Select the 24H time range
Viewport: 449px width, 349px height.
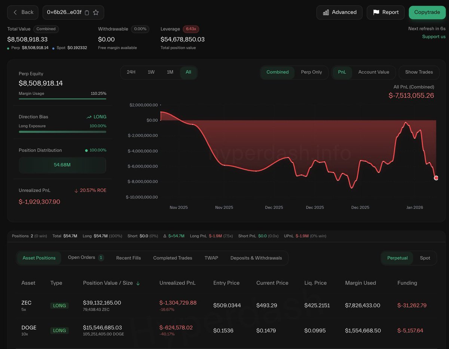pyautogui.click(x=131, y=72)
